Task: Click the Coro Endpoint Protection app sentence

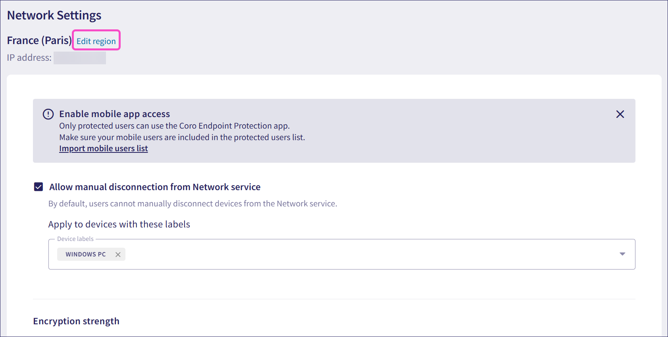Action: (x=175, y=126)
